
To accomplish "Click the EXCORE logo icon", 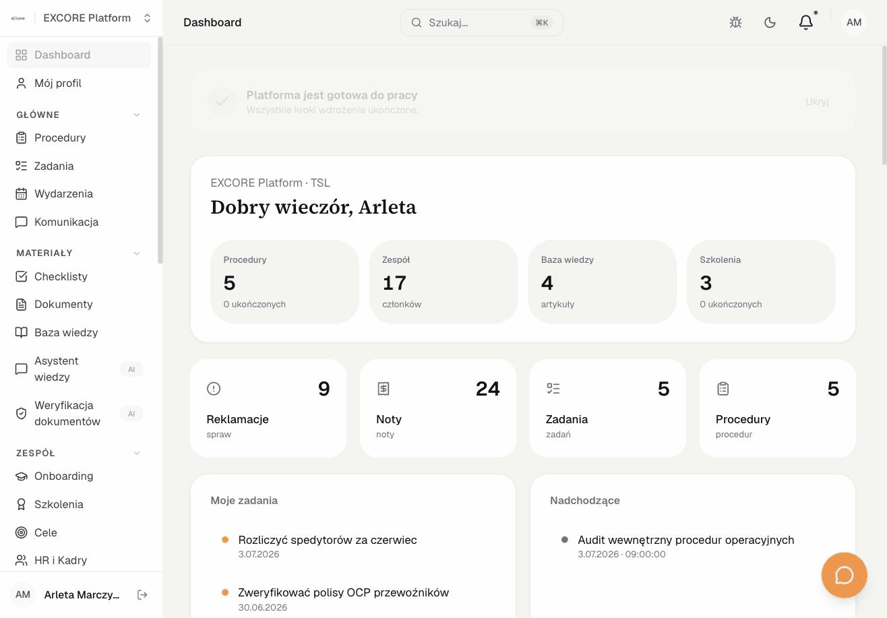I will click(18, 18).
